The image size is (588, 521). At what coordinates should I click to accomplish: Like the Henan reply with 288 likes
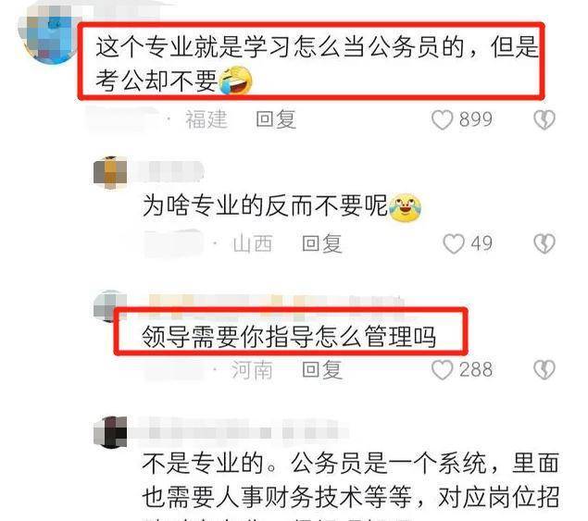442,370
